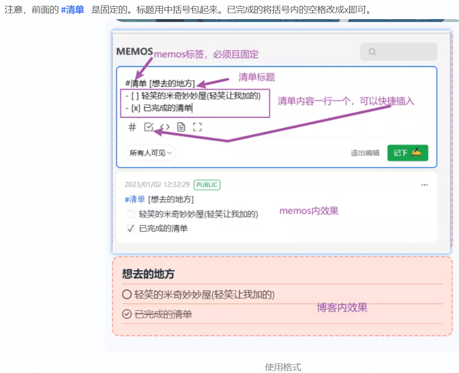Click the hashtag insert-tag icon
Screen dimensions: 459x373
[x=133, y=127]
